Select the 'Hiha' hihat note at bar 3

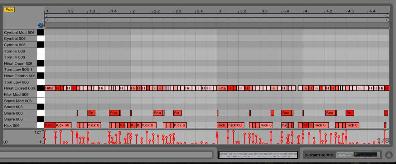coord(222,88)
